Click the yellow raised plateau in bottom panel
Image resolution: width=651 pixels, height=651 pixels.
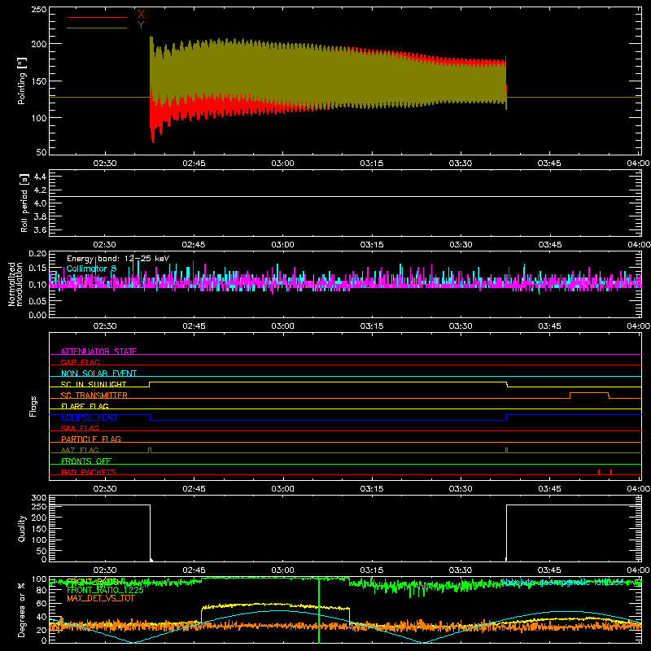click(276, 606)
